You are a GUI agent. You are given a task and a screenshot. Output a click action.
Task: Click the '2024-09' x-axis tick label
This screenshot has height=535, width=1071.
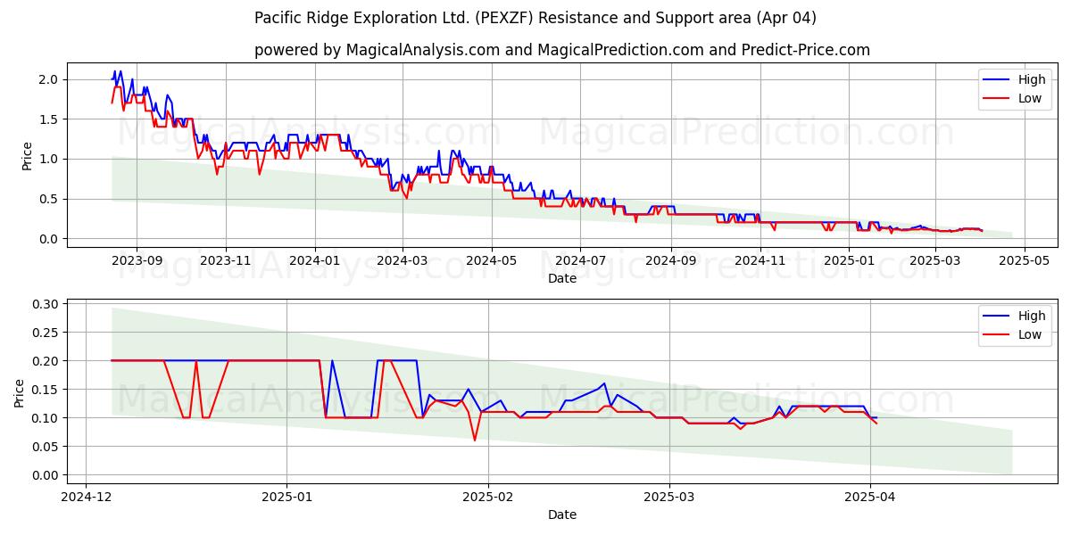[671, 261]
